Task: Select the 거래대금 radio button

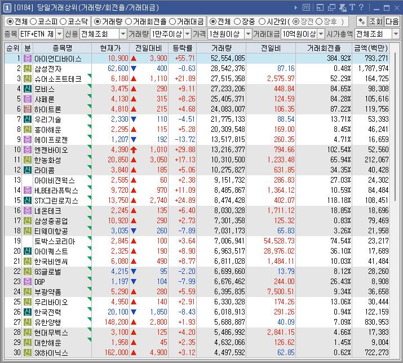Action: 172,21
